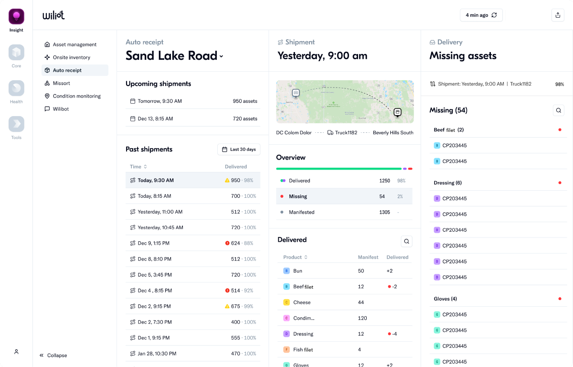This screenshot has height=367, width=573.
Task: Click the green delivered progress bar
Action: [338, 169]
